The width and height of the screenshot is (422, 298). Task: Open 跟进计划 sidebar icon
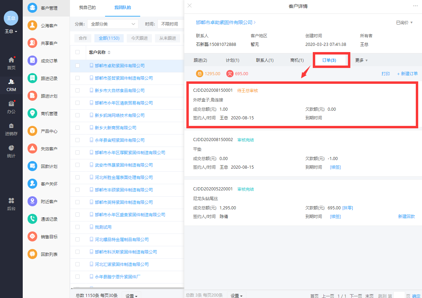click(x=32, y=96)
